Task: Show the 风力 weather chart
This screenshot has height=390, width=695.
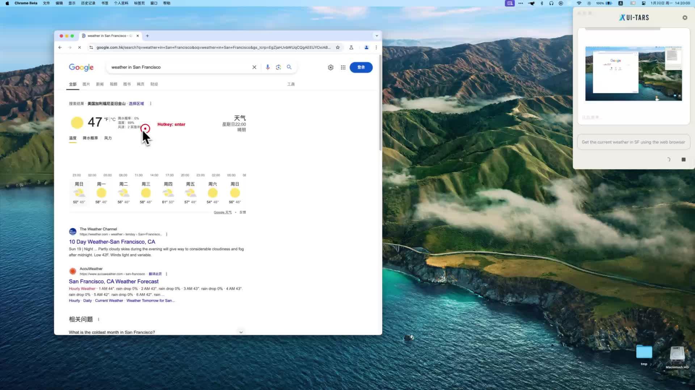Action: [108, 138]
